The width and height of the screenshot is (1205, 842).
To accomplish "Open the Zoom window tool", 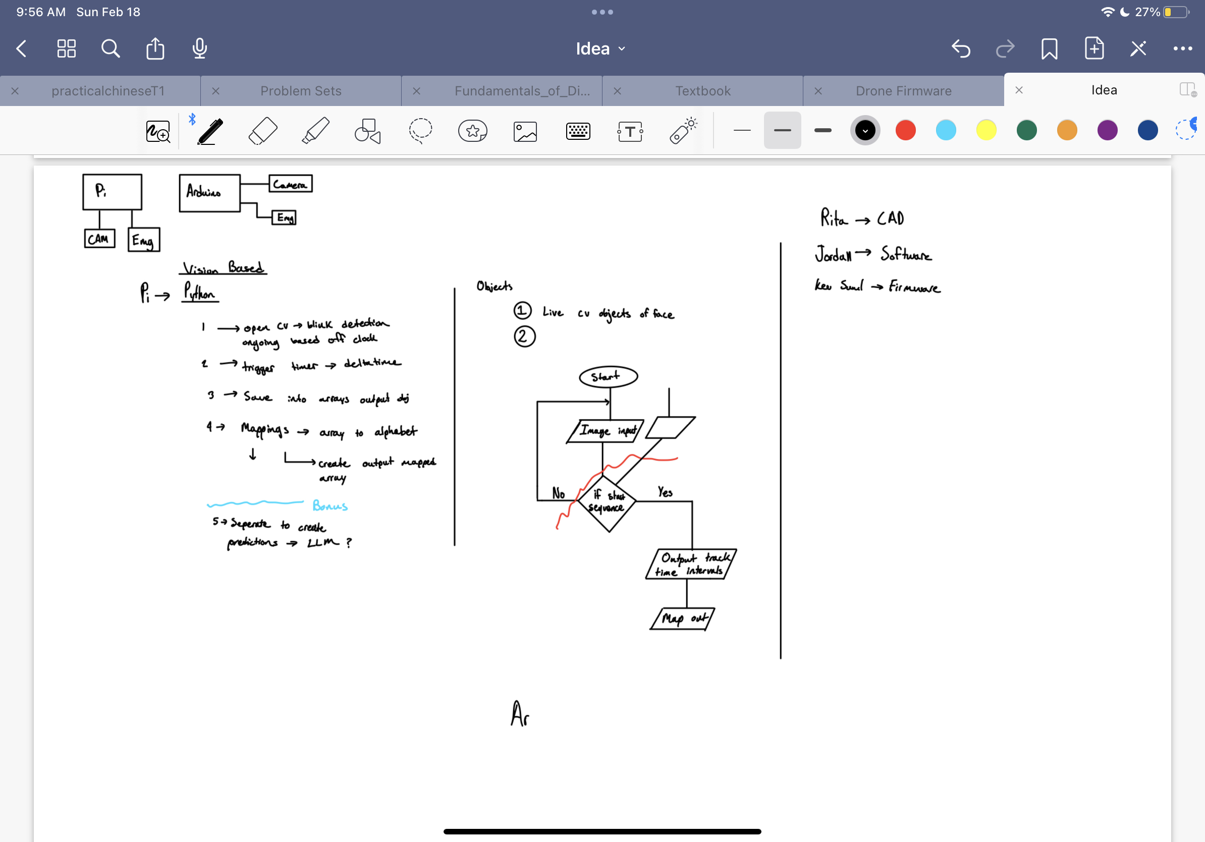I will coord(158,131).
